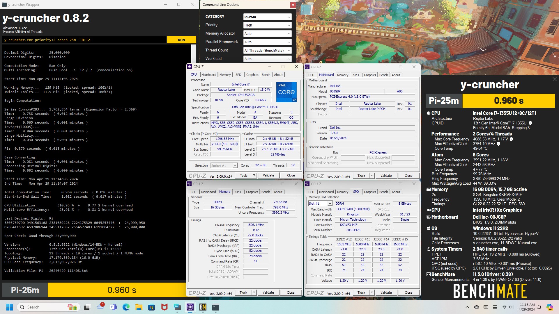Open Graphics tab in CPU-Z CPU window
This screenshot has height=314, width=559.
252,75
